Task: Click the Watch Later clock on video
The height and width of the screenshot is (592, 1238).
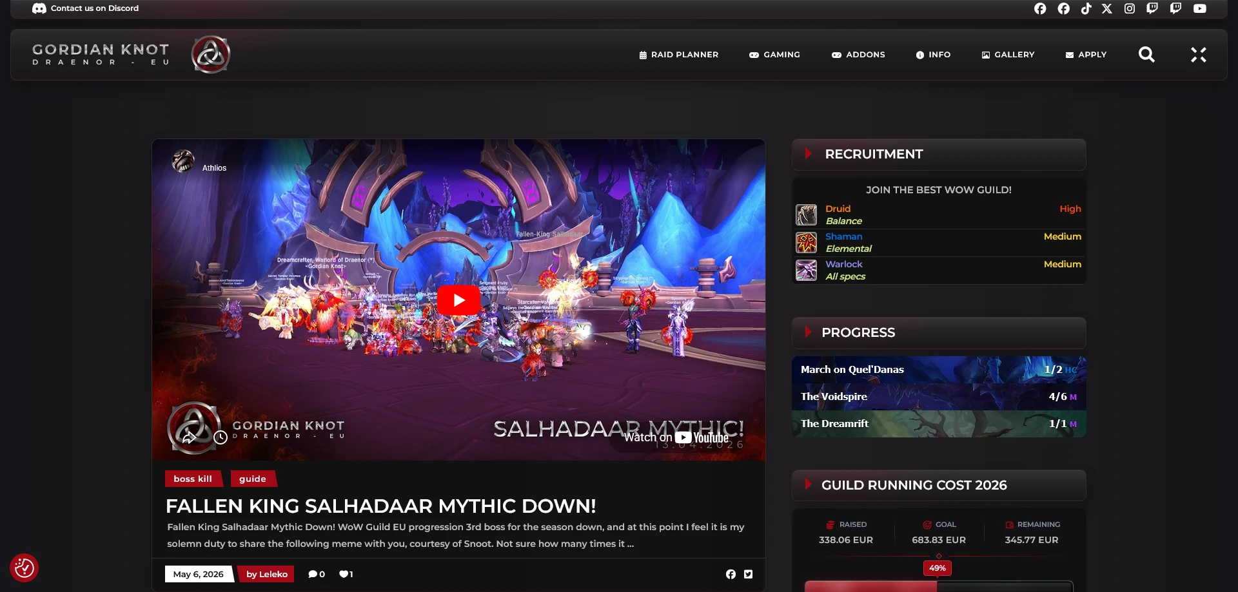Action: 221,437
